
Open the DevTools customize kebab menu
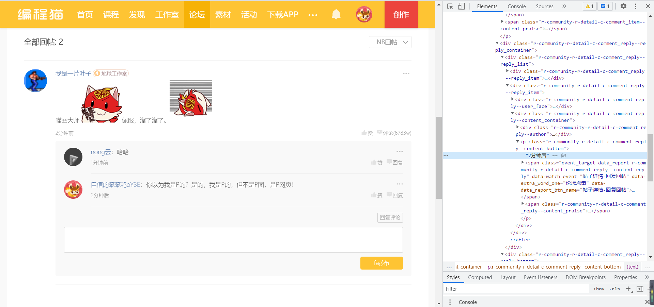(x=636, y=6)
